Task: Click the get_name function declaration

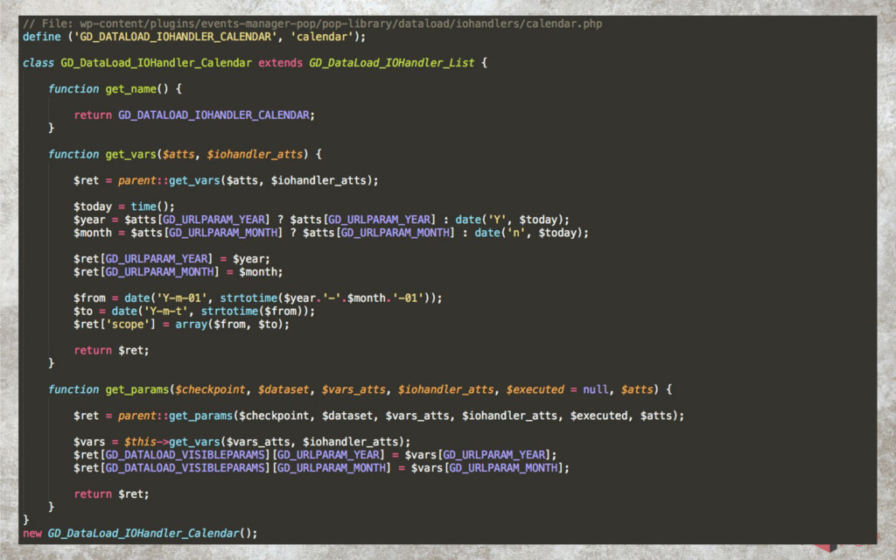Action: [x=115, y=89]
